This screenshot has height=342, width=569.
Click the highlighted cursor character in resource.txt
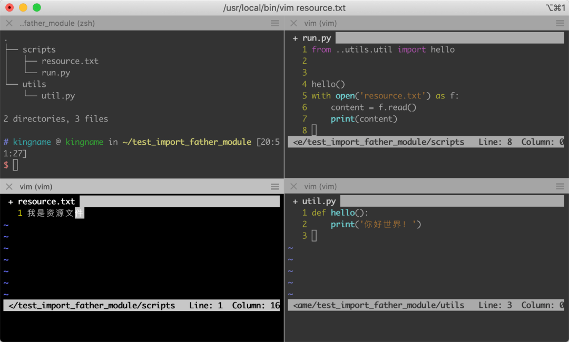(80, 213)
